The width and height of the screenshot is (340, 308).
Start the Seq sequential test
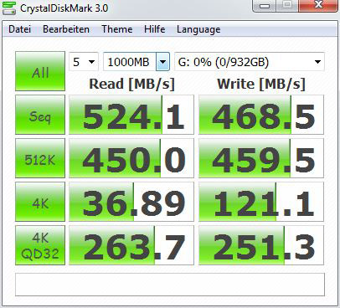click(x=40, y=115)
